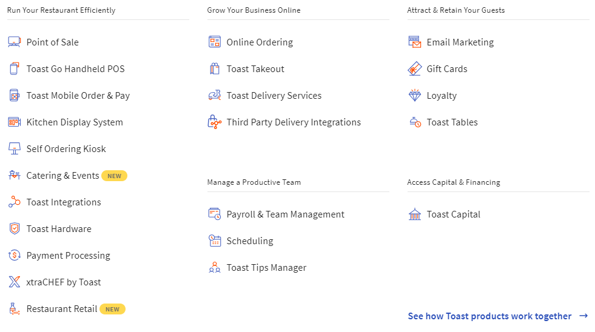Viewport: 595px width, 332px height.
Task: Open Toast Integrations link
Action: tap(64, 202)
